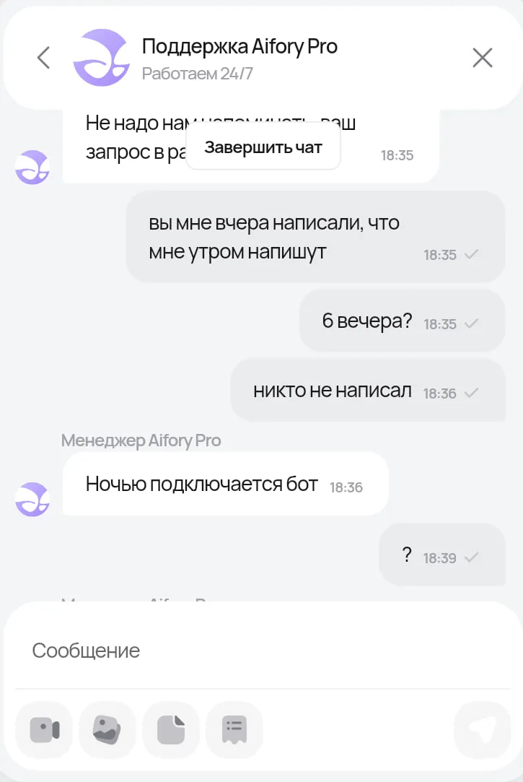
Task: Click the "Поддержка Aifory Pro" title
Action: (x=239, y=46)
